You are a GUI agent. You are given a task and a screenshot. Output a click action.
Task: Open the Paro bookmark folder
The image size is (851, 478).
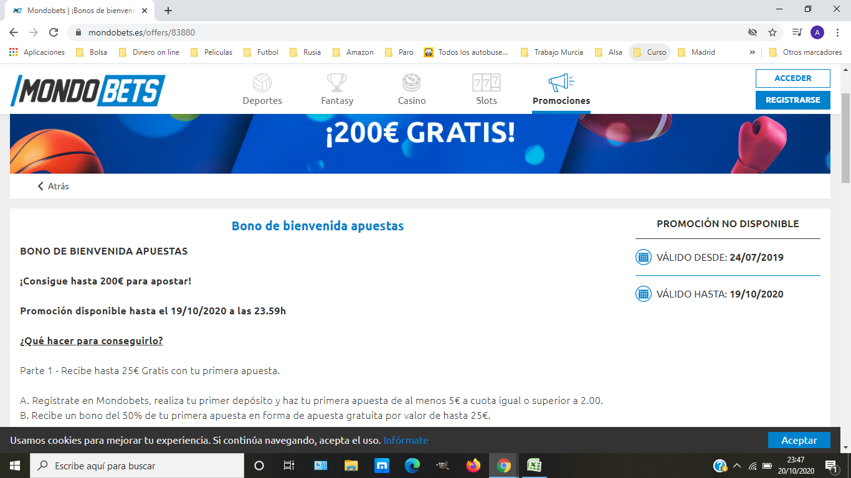click(x=399, y=52)
